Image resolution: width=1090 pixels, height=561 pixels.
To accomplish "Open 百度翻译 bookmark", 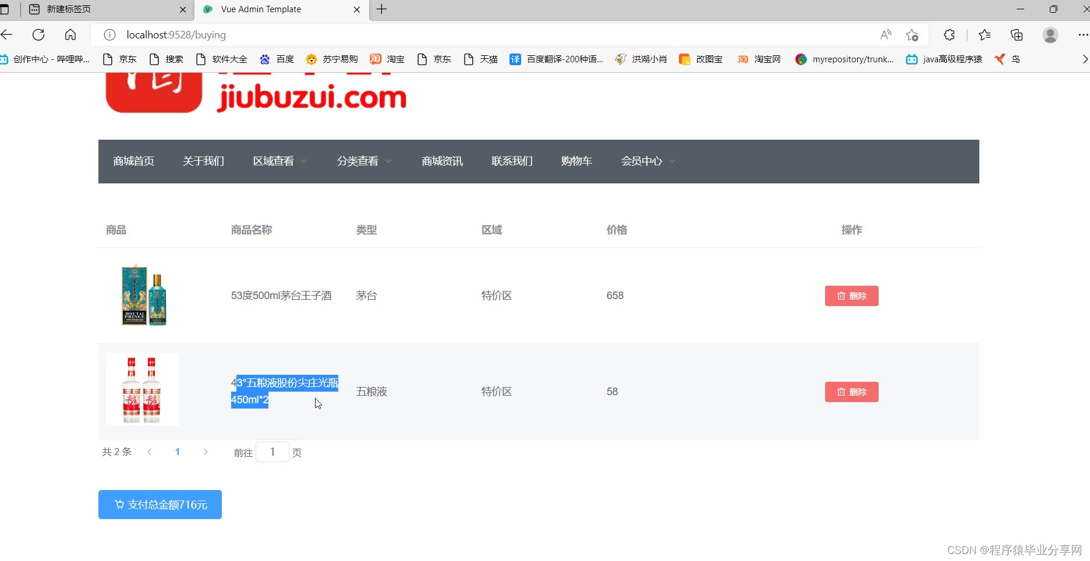I will pyautogui.click(x=556, y=59).
